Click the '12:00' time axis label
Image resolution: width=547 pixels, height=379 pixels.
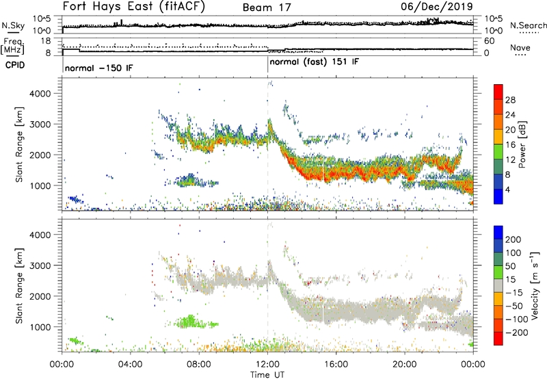(x=267, y=365)
